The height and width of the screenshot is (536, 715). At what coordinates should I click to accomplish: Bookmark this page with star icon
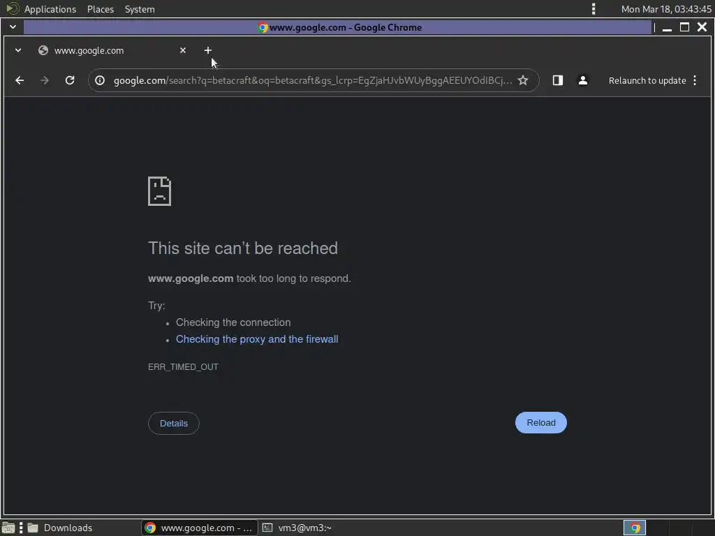pyautogui.click(x=523, y=81)
